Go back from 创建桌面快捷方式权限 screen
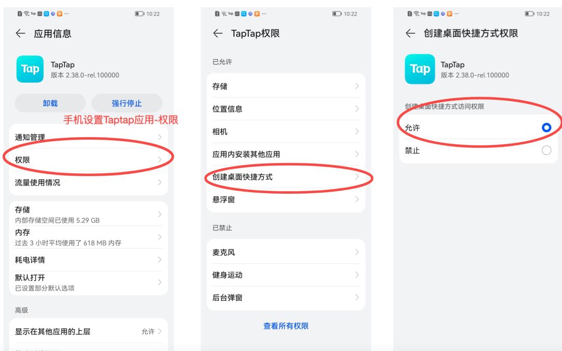This screenshot has width=562, height=351. point(411,34)
